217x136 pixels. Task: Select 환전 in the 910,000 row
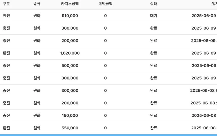[x=6, y=16]
